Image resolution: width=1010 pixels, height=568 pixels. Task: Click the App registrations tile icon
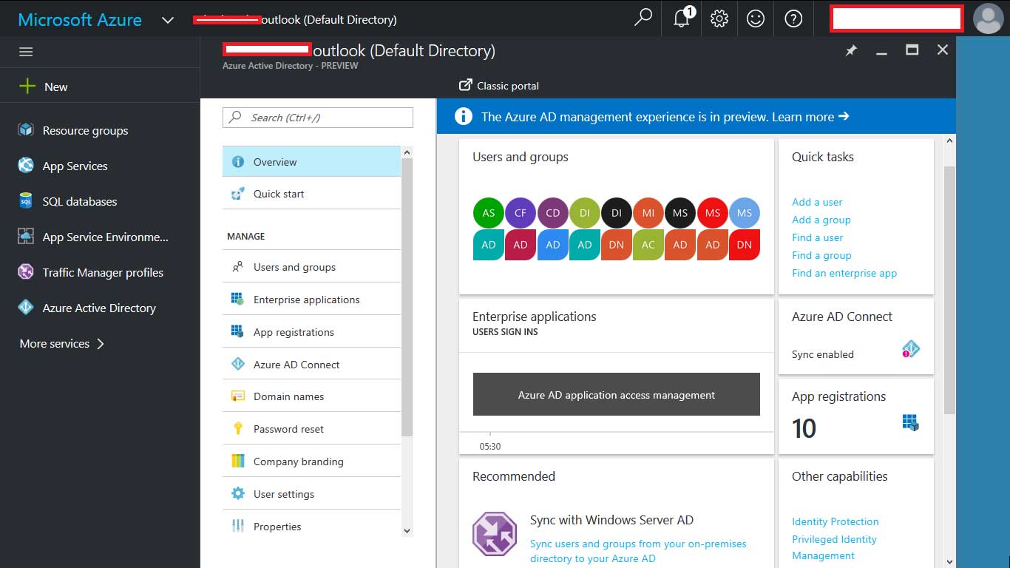coord(910,423)
